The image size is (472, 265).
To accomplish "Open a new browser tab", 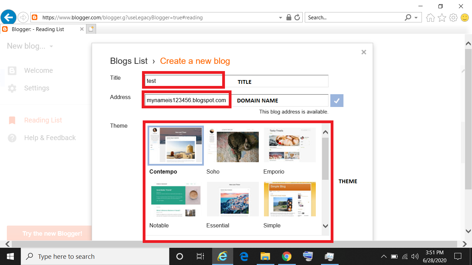I will pyautogui.click(x=91, y=29).
